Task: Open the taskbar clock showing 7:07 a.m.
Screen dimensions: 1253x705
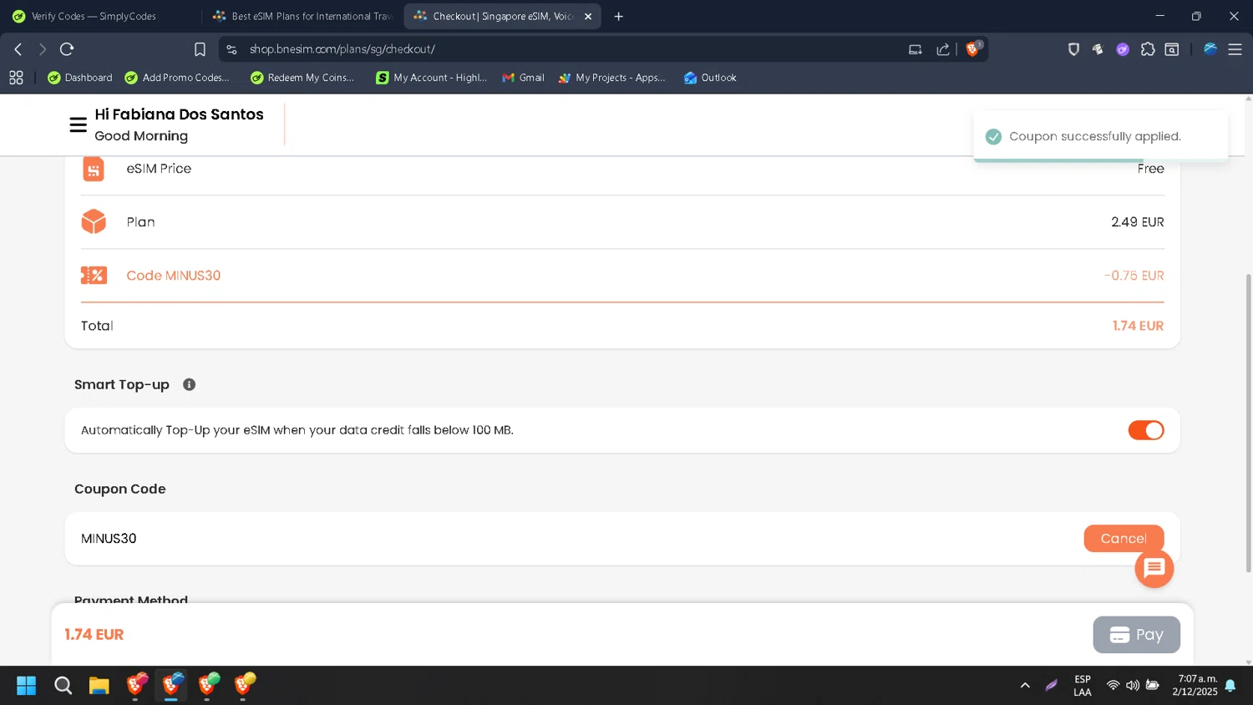Action: point(1195,686)
